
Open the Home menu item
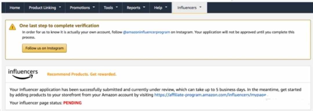(15, 8)
